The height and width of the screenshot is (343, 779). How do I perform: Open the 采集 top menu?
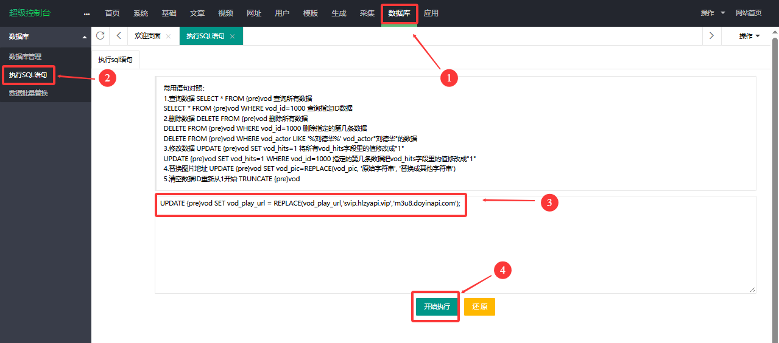click(367, 13)
